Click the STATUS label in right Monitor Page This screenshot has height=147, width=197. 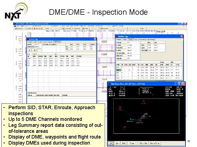point(144,50)
